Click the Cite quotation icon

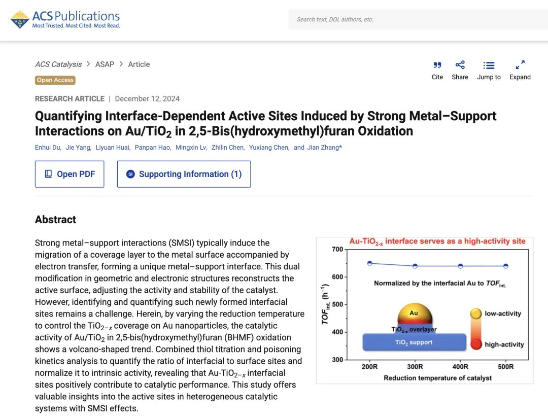click(437, 65)
